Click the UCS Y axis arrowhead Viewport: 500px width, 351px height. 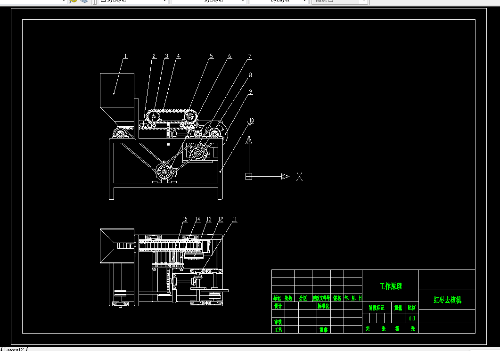point(249,140)
